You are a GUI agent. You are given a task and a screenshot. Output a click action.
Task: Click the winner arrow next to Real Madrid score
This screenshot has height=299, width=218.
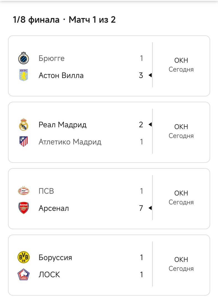(150, 125)
